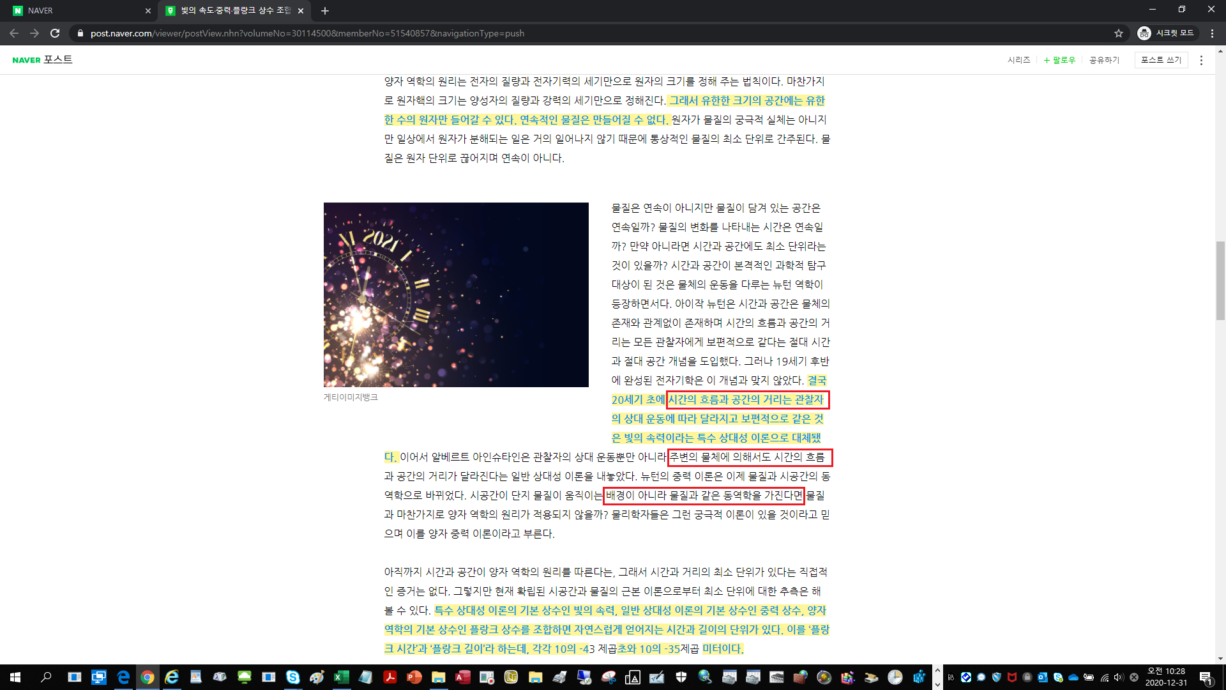Open PowerPoint from the taskbar
Viewport: 1226px width, 690px height.
coord(414,677)
